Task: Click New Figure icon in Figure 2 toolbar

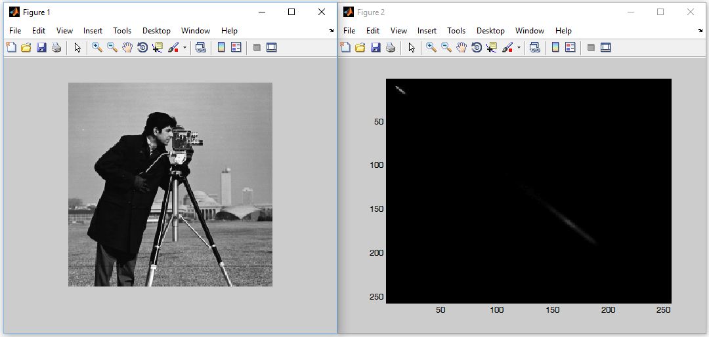Action: click(345, 47)
